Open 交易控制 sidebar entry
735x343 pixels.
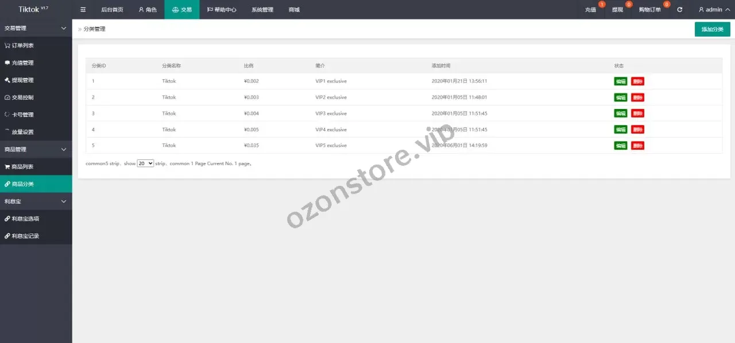click(x=23, y=98)
